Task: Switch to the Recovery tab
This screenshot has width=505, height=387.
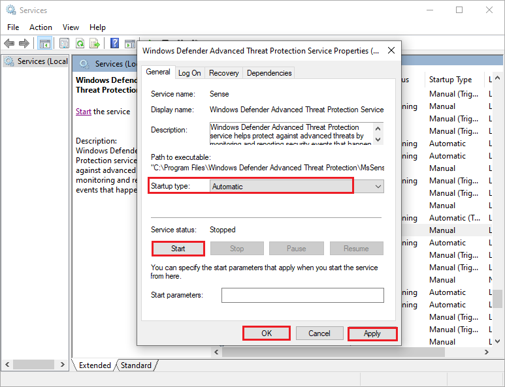Action: coord(224,73)
